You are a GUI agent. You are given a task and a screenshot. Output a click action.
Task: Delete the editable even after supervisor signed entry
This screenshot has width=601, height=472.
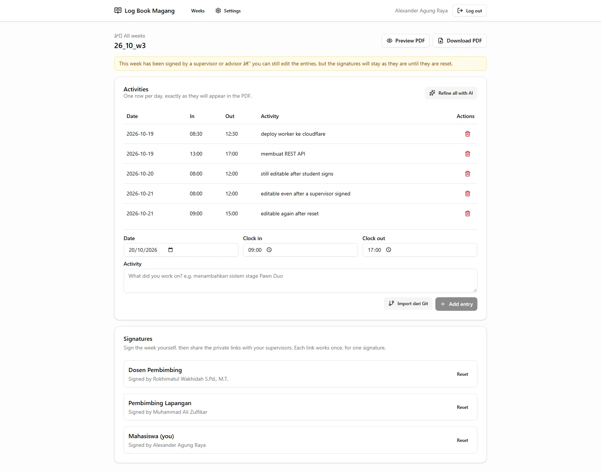[468, 194]
